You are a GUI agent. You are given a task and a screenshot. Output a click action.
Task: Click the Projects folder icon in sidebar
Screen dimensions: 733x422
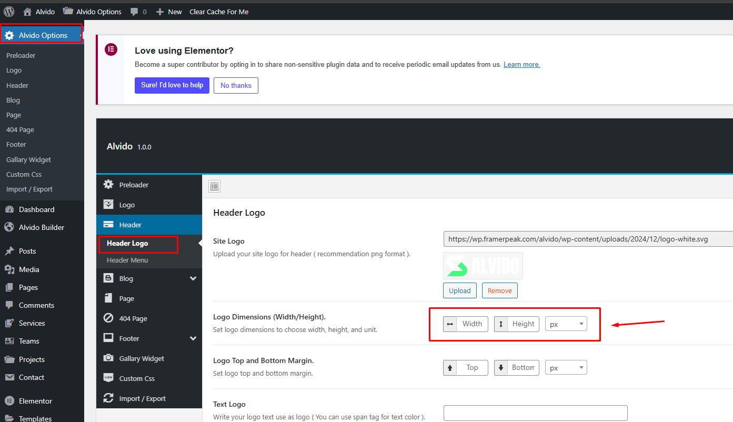pyautogui.click(x=9, y=359)
